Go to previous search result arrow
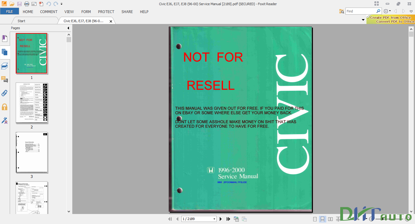 click(396, 11)
